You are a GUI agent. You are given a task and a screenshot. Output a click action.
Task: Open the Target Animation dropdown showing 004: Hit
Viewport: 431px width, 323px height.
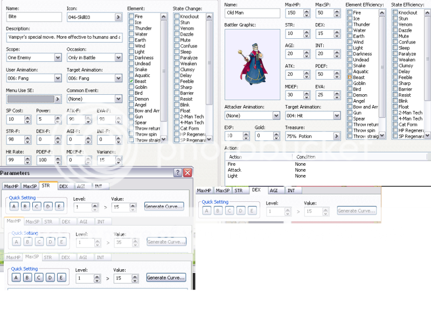pyautogui.click(x=337, y=116)
